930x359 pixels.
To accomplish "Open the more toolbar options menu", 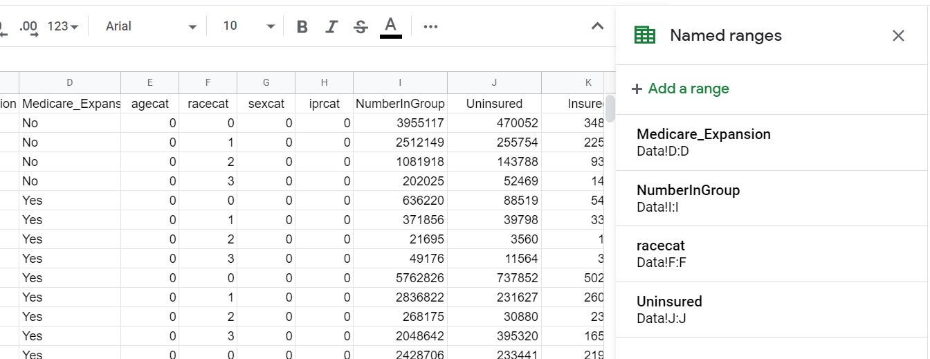I will [x=430, y=26].
